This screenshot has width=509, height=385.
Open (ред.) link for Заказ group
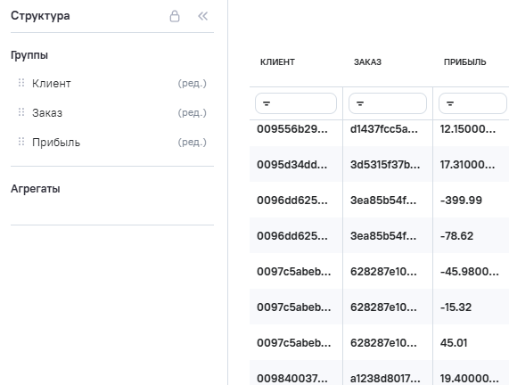[x=193, y=112]
